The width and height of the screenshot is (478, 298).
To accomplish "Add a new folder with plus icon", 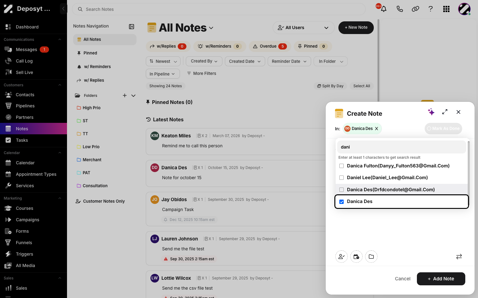I will (125, 96).
